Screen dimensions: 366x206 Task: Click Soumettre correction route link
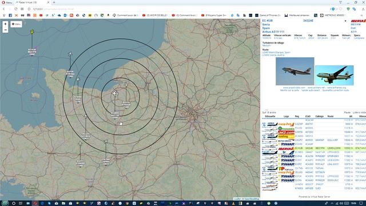click(336, 90)
